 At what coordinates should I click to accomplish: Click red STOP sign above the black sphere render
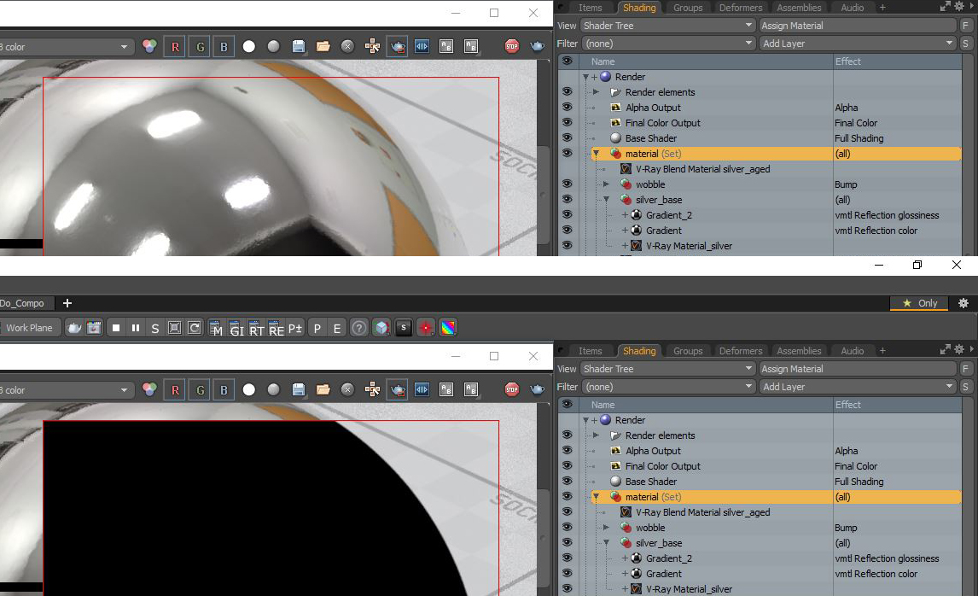[x=512, y=389]
